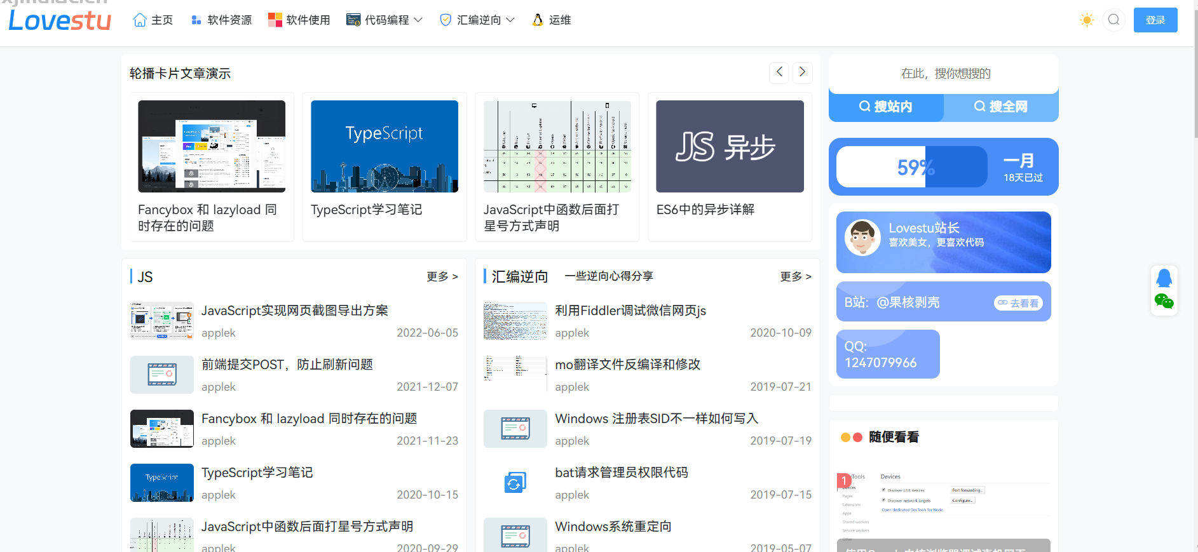Click the blue QQ penguin icon
The height and width of the screenshot is (552, 1198).
pos(1164,278)
